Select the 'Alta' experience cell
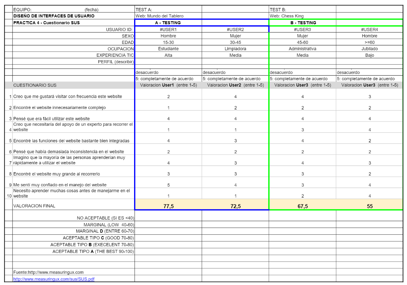407x285 pixels. click(x=168, y=55)
